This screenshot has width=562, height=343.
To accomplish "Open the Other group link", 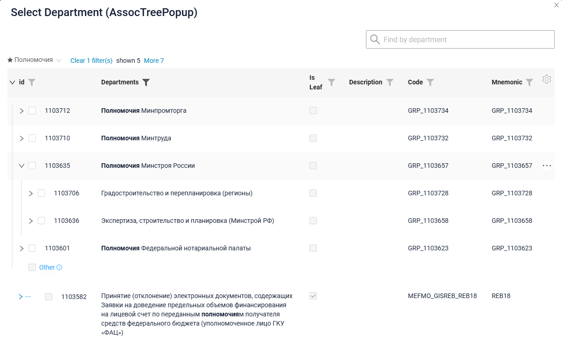I will point(47,267).
